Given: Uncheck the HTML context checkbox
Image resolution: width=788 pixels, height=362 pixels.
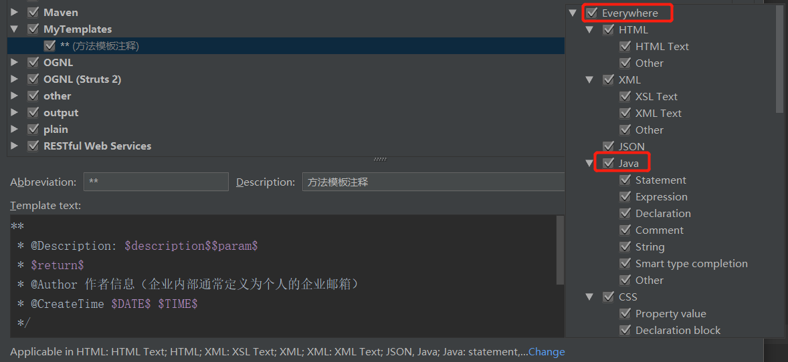Looking at the screenshot, I should (608, 29).
